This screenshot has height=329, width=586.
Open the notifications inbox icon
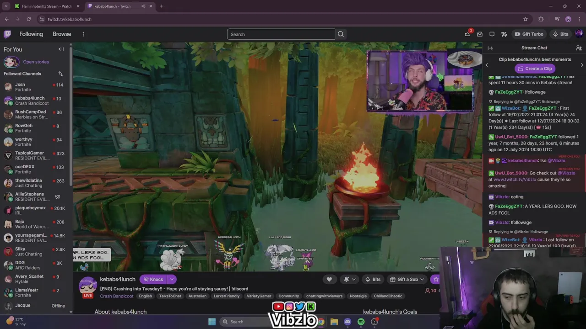click(x=480, y=34)
